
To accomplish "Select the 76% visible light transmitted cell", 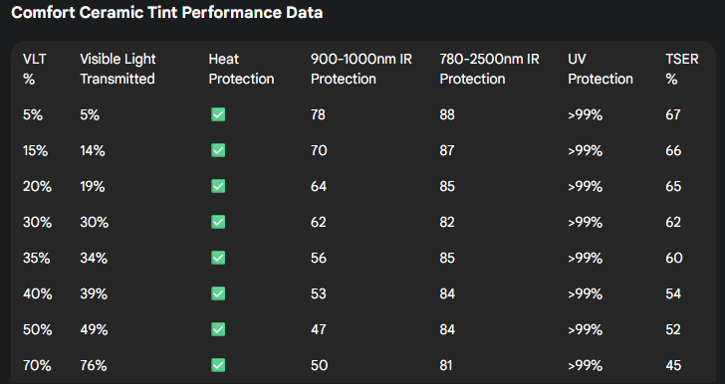I will tap(94, 365).
